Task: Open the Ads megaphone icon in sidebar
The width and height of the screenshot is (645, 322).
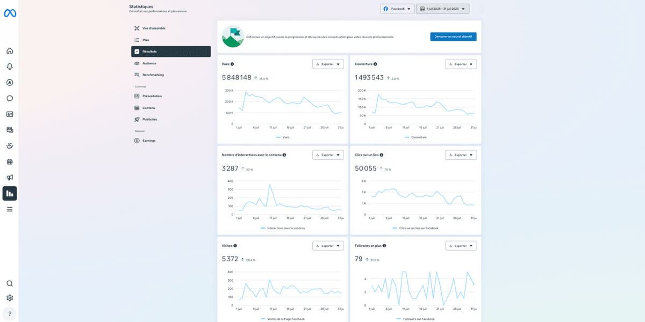Action: (x=10, y=178)
